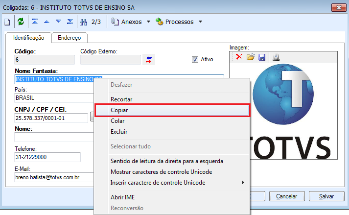Click the Salvar button

[x=326, y=196]
